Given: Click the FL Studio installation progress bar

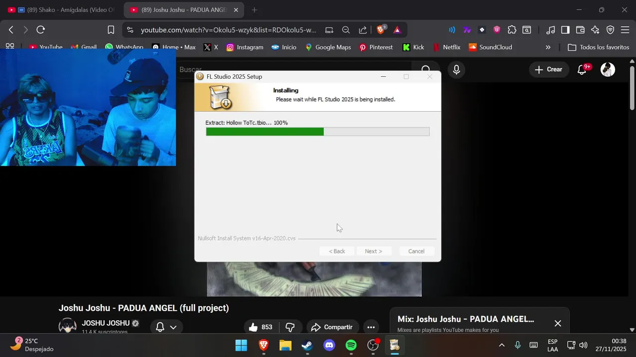Looking at the screenshot, I should 318,131.
